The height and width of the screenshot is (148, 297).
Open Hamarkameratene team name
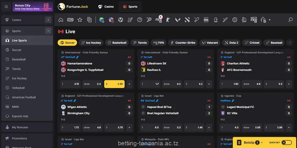(x=80, y=63)
